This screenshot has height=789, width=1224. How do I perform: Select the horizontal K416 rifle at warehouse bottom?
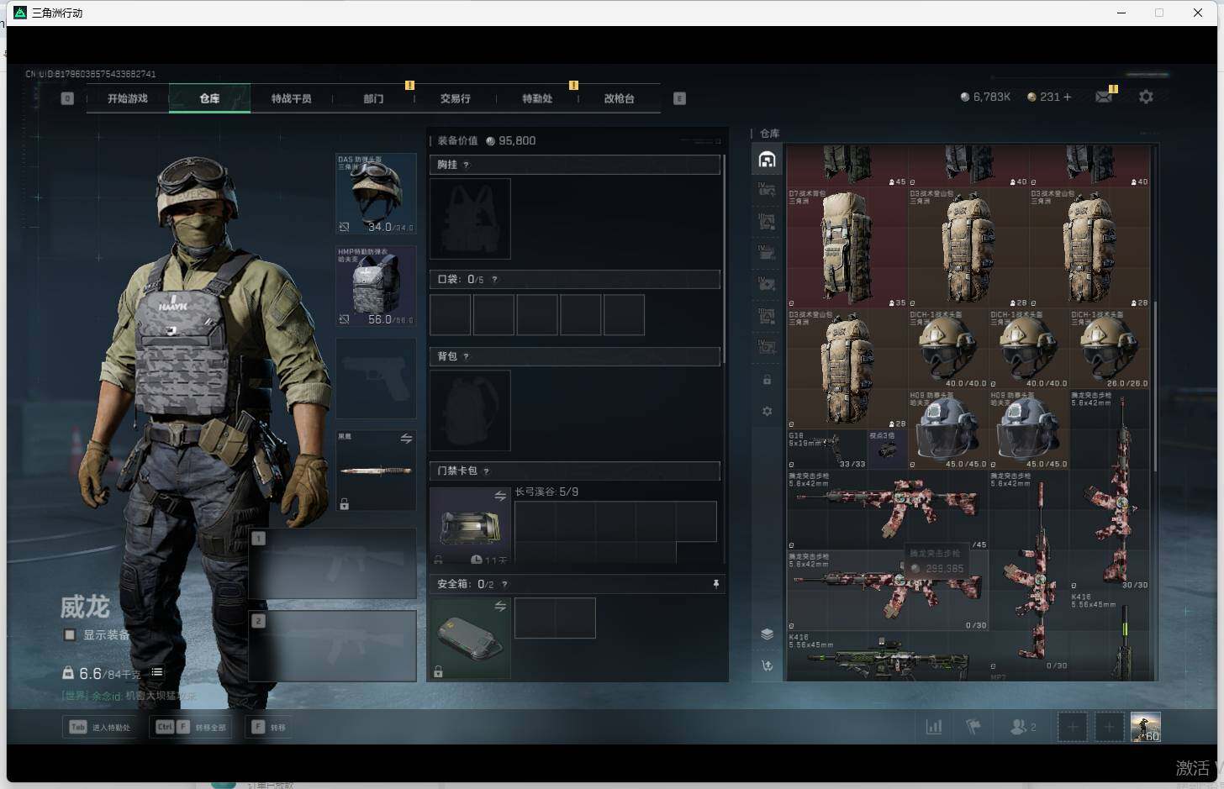pos(888,655)
